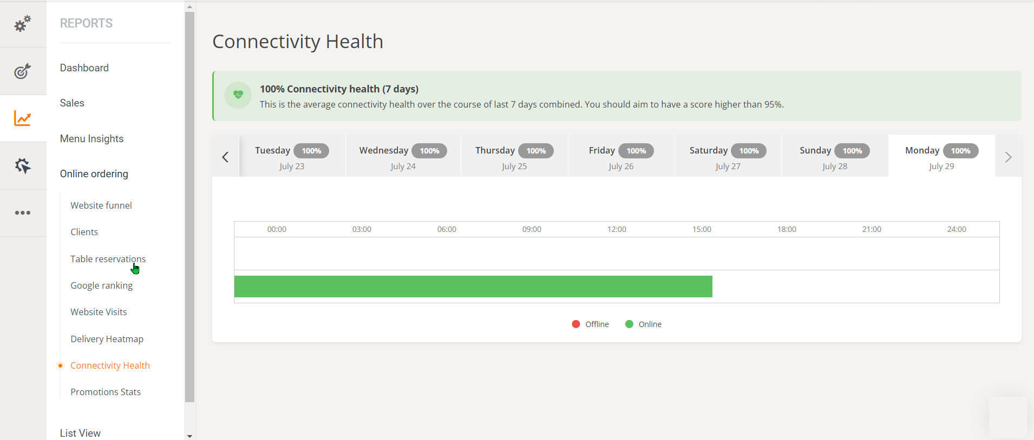Expand the Menu Insights section

pos(91,139)
